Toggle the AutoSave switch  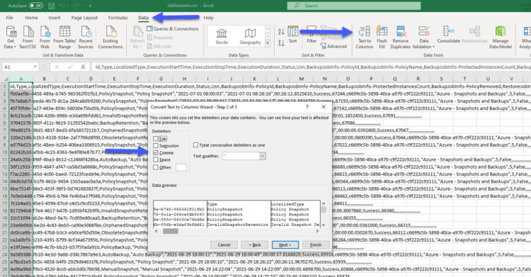[36, 6]
